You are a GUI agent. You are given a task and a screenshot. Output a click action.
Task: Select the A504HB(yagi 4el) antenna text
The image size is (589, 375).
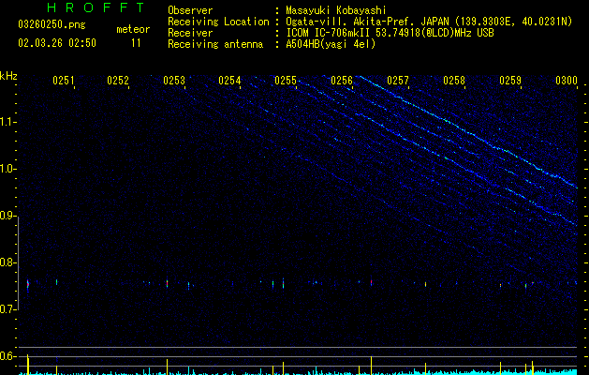pos(331,44)
